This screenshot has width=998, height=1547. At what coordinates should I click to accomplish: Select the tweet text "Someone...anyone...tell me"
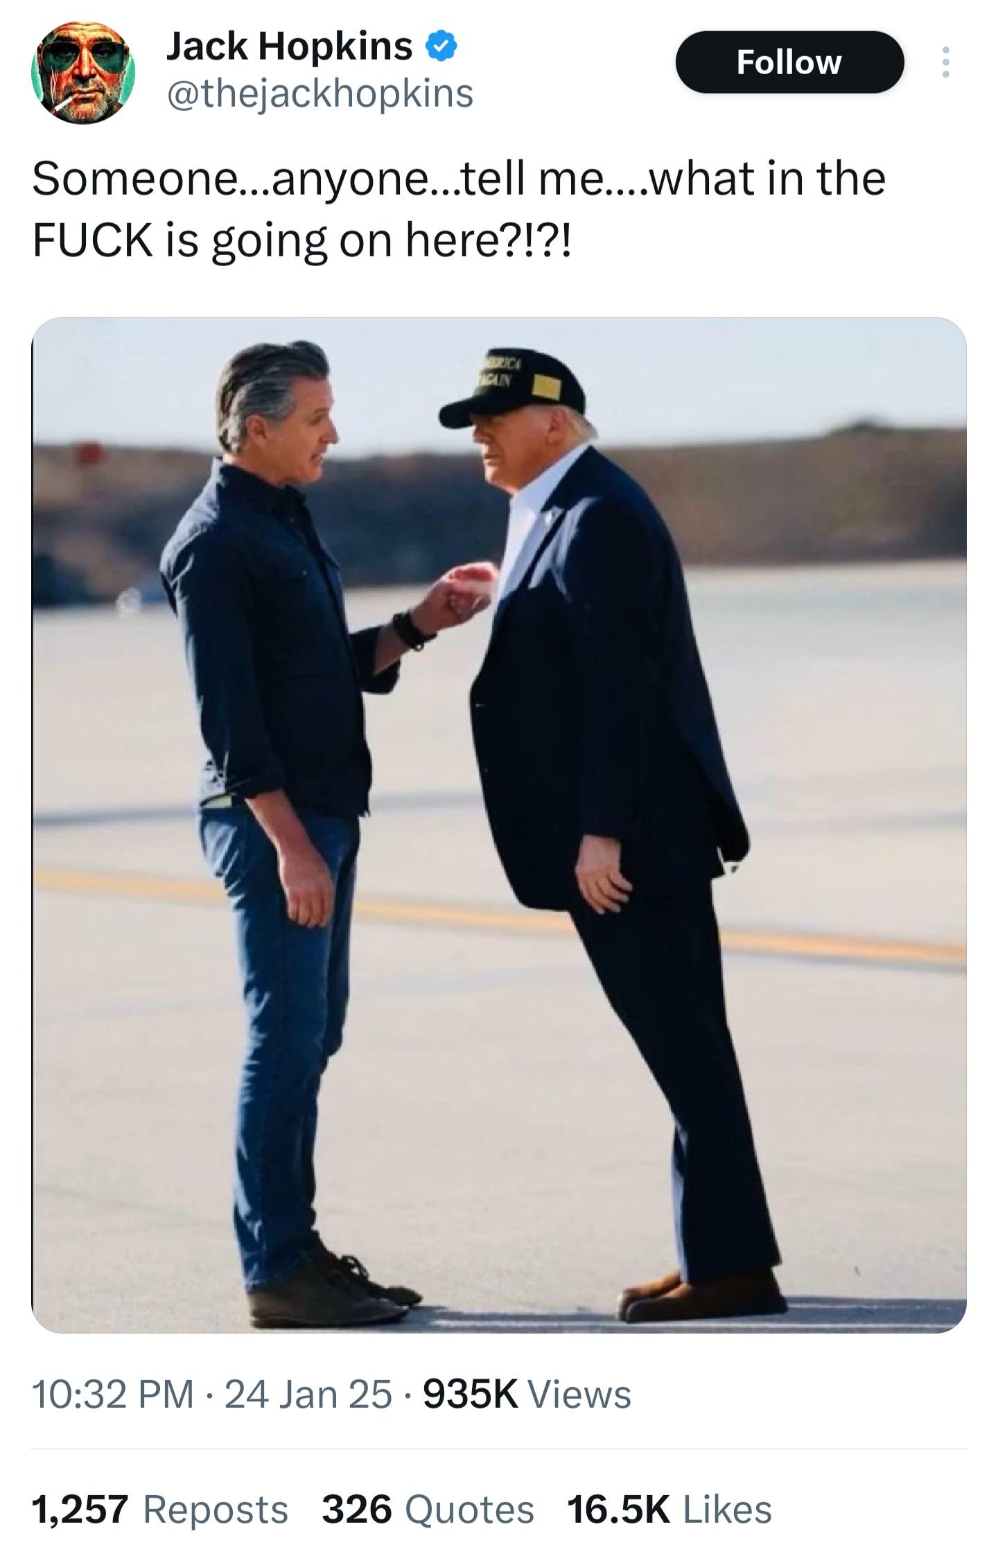click(x=317, y=179)
